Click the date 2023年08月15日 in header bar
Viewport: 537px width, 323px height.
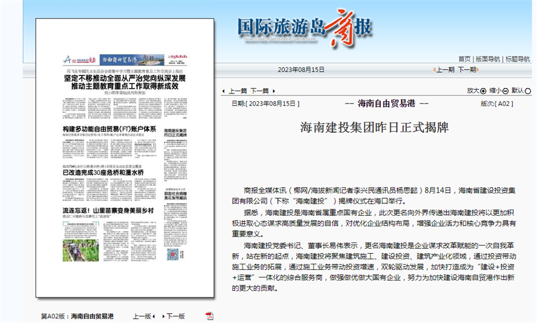[x=301, y=70]
